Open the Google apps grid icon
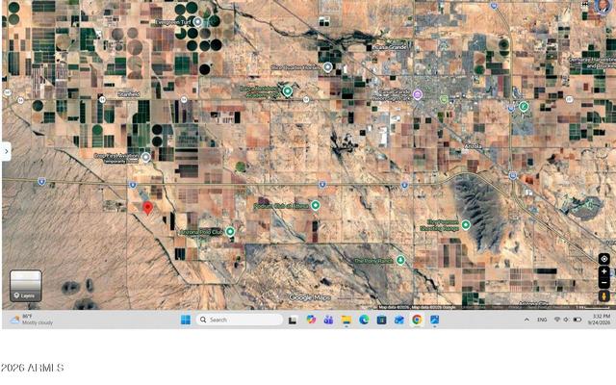This screenshot has height=385, width=616. (585, 5)
